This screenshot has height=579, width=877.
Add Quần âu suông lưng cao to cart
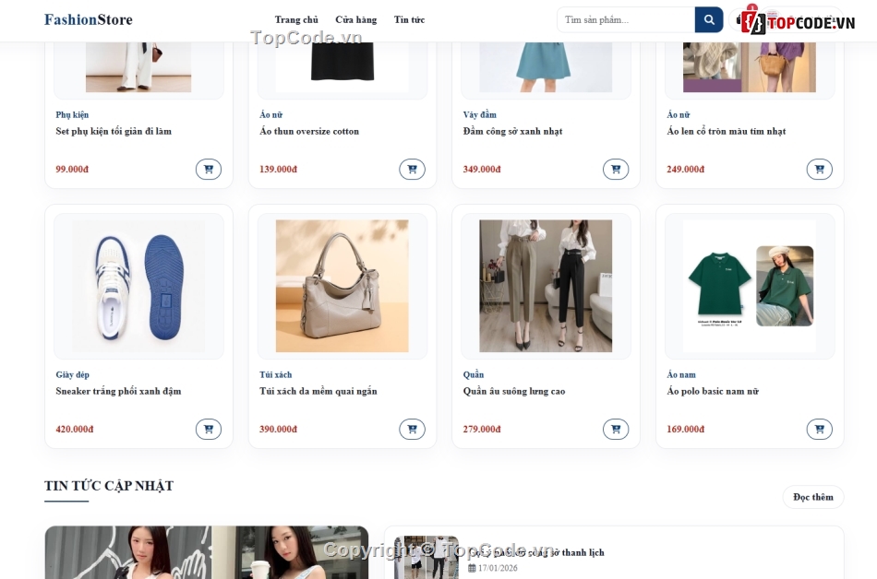[616, 430]
